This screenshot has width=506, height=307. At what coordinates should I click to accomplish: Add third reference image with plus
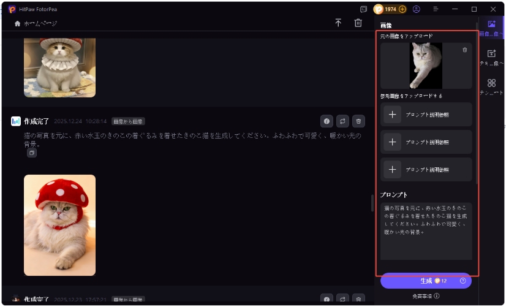(x=393, y=170)
